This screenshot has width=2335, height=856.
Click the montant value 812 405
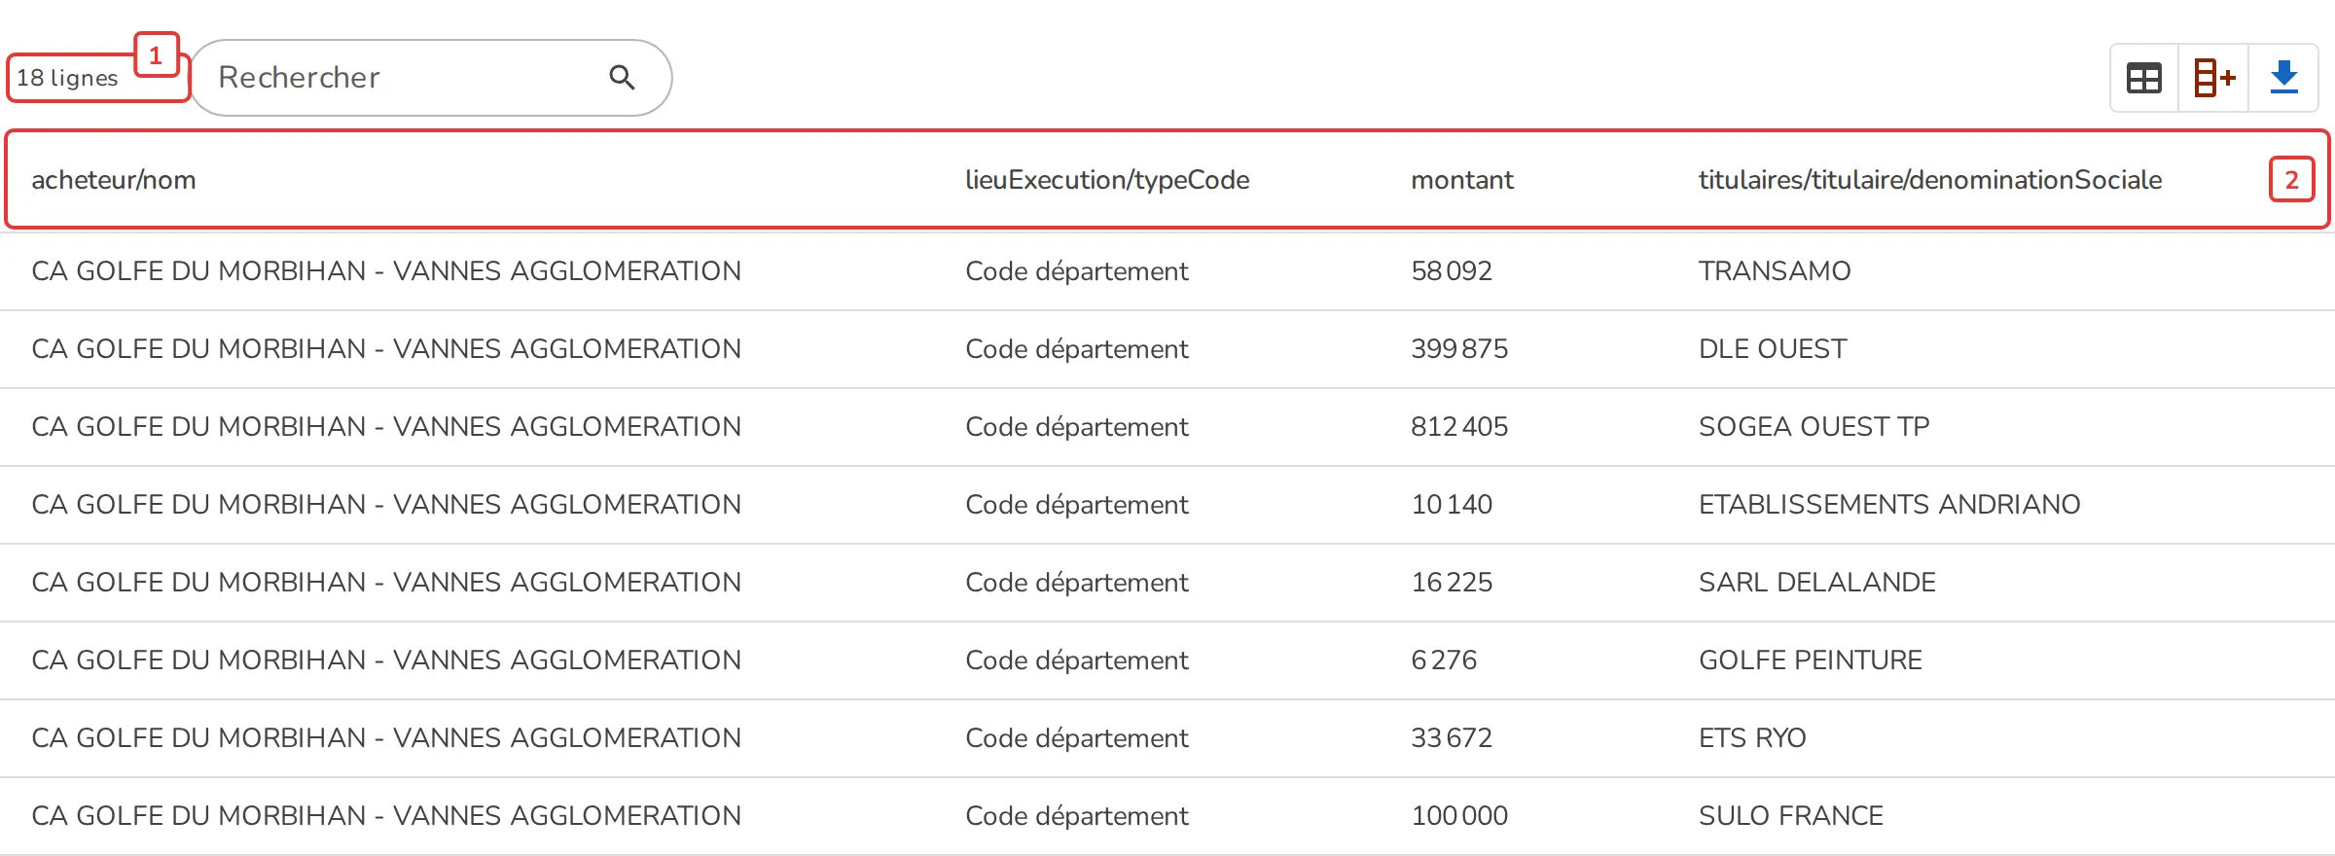[x=1459, y=427]
